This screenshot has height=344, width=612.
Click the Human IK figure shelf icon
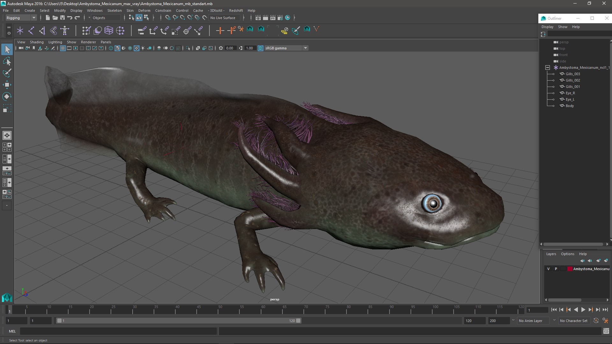(65, 31)
